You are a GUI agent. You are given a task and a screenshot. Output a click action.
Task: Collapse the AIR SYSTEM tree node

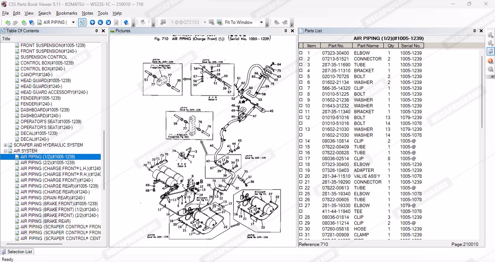[5, 151]
